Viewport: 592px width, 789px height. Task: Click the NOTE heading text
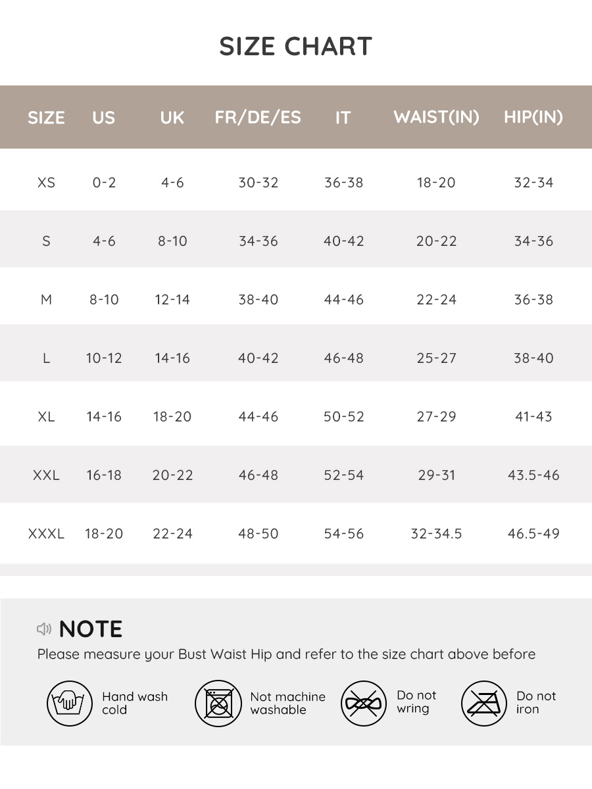[x=91, y=629]
